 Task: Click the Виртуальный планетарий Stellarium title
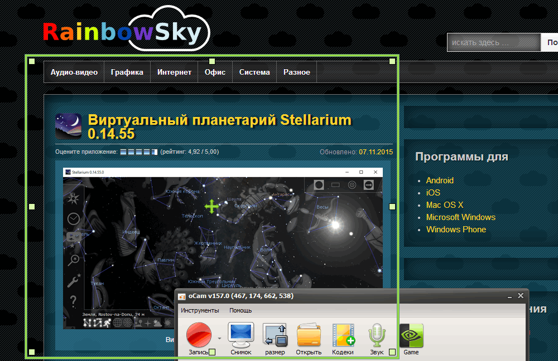tap(219, 127)
